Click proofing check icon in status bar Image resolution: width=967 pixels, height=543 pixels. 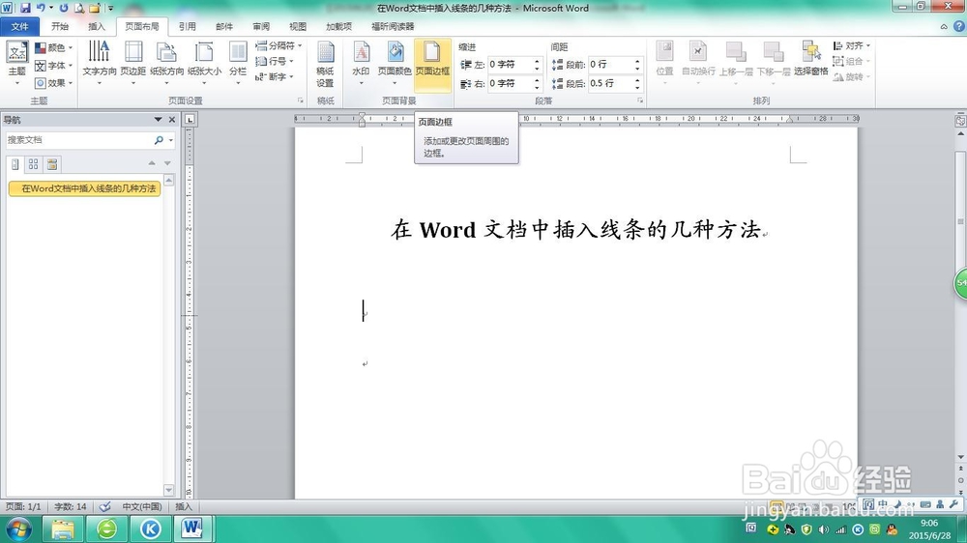pyautogui.click(x=104, y=506)
